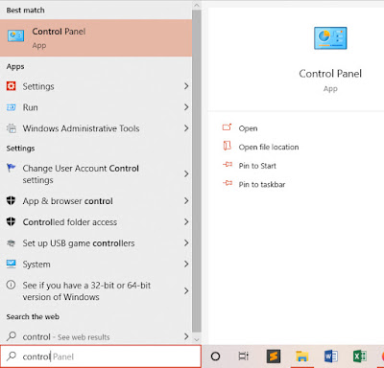Expand the System result arrow

click(x=186, y=264)
